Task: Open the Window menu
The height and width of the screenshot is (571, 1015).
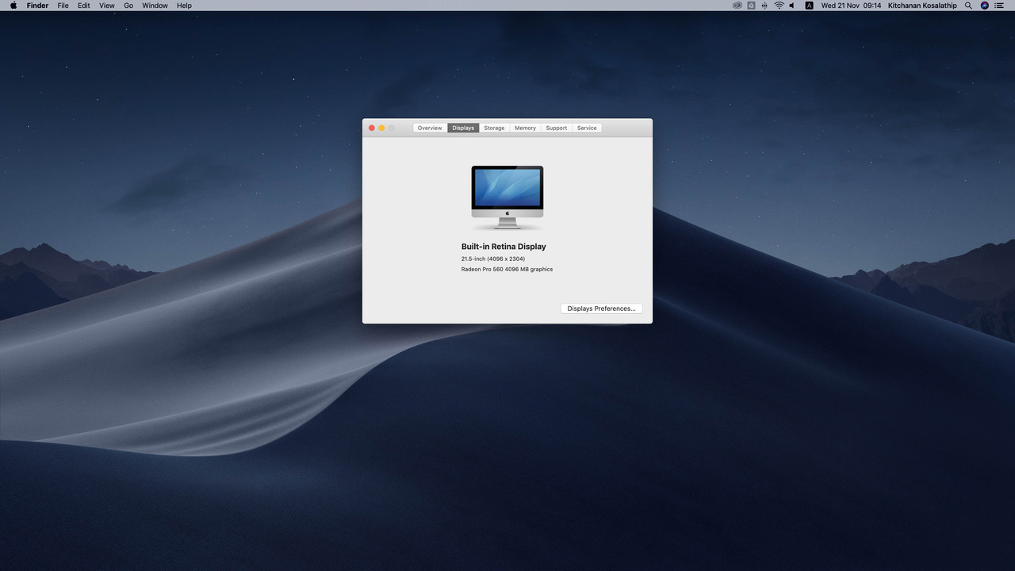Action: 155,6
